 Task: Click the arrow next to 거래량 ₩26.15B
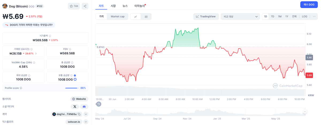36,54
